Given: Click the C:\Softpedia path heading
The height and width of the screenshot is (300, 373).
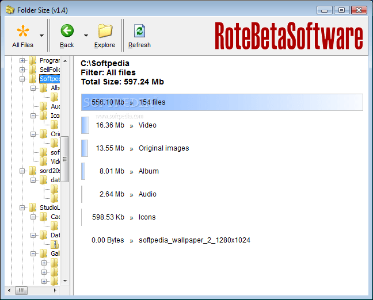Looking at the screenshot, I should pos(105,63).
